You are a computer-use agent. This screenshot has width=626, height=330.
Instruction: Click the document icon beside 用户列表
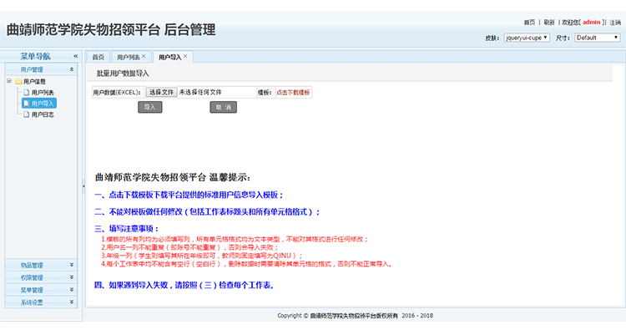pos(27,92)
